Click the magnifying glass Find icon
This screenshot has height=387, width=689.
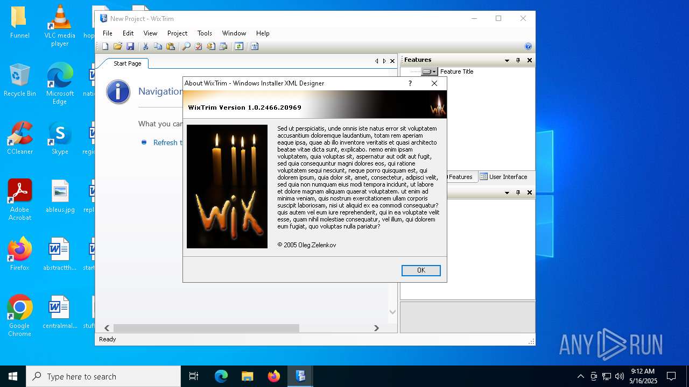(186, 47)
